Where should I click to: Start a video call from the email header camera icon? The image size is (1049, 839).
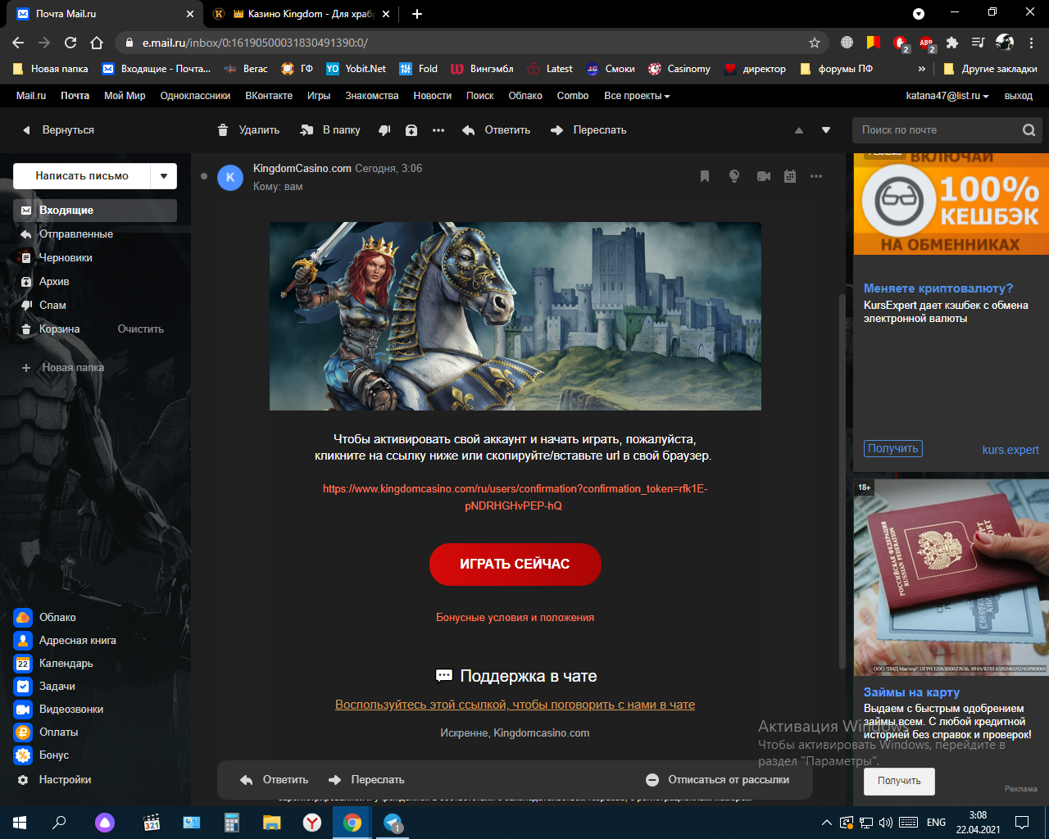click(764, 176)
